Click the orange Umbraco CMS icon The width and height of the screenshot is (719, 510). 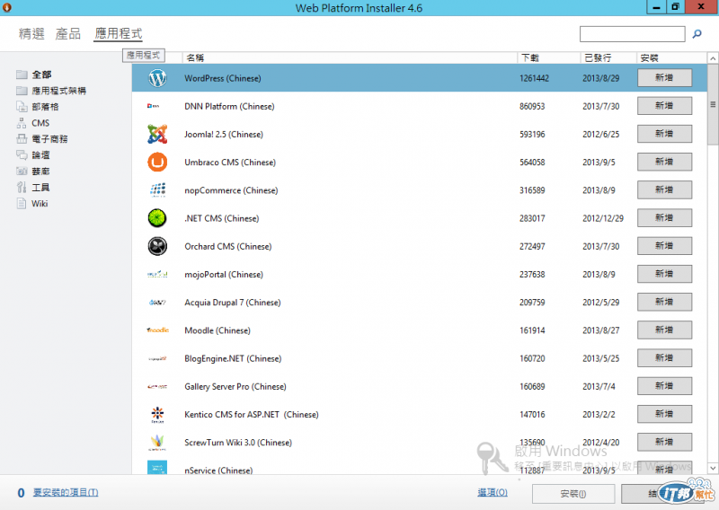(x=157, y=162)
